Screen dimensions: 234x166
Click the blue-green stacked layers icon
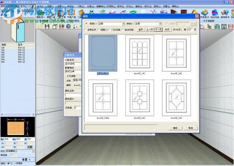[x=92, y=11]
